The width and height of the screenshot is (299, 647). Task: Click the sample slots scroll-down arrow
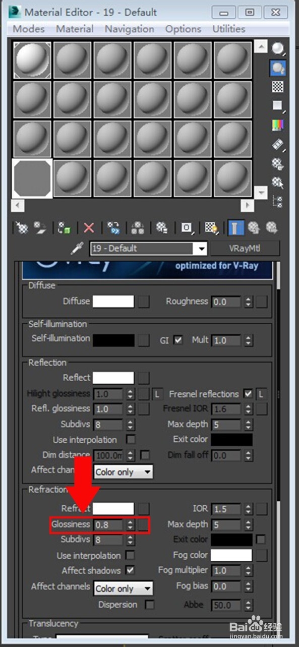pos(261,193)
